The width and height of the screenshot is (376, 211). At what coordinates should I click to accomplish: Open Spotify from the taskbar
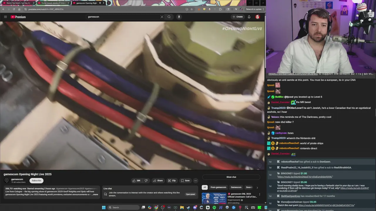pos(214,207)
